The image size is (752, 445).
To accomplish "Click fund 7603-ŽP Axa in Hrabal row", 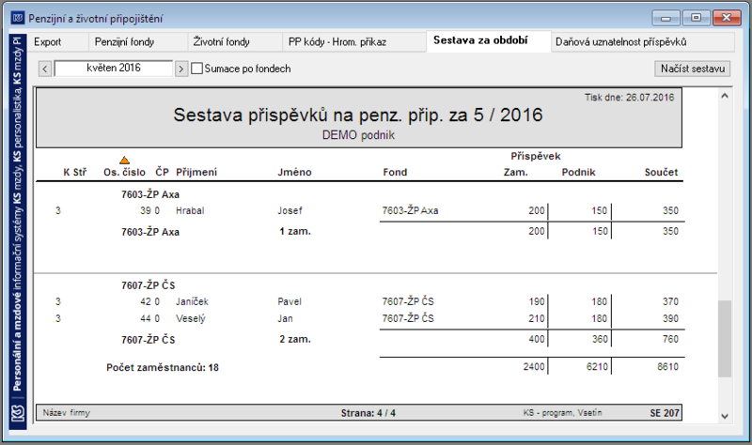I will point(410,210).
